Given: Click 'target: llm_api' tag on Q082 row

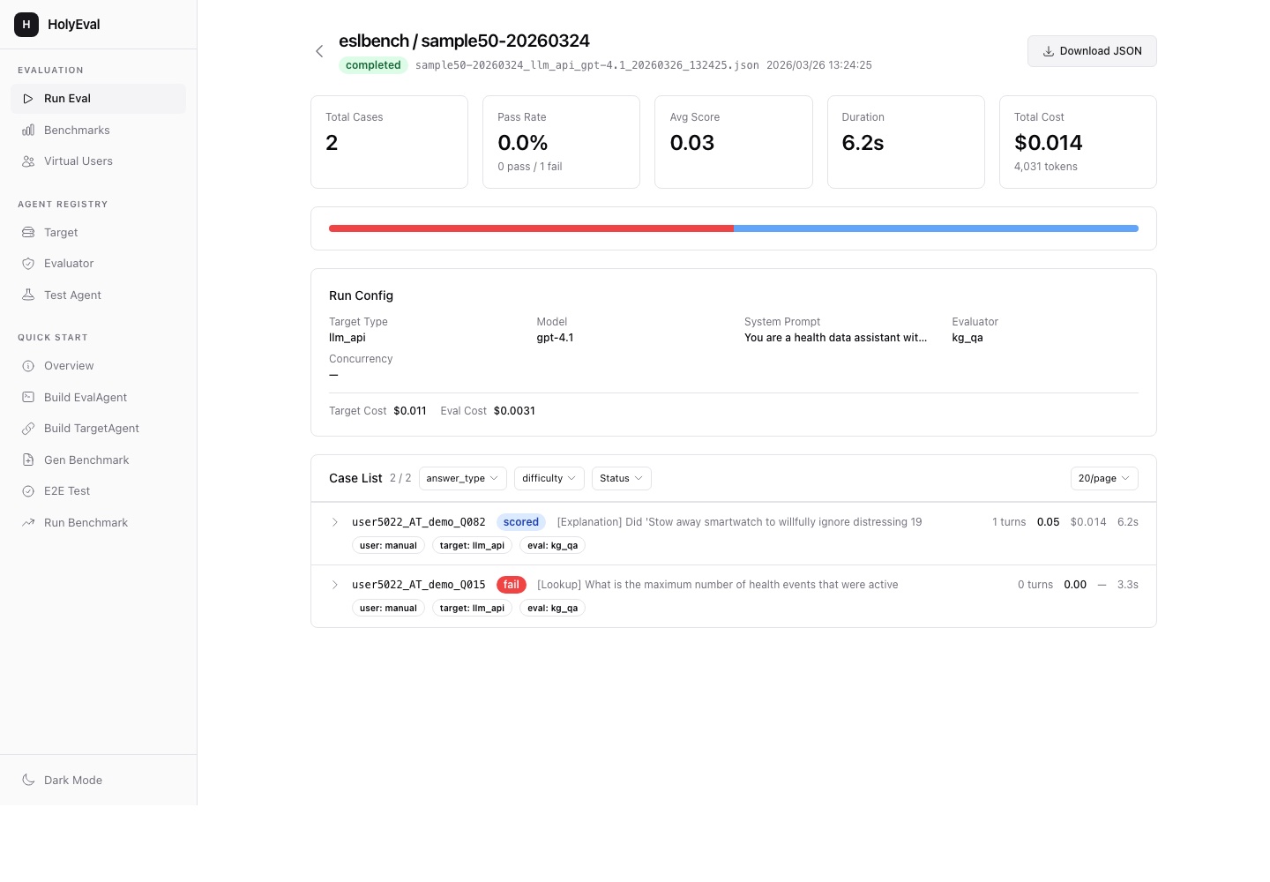Looking at the screenshot, I should tap(472, 546).
